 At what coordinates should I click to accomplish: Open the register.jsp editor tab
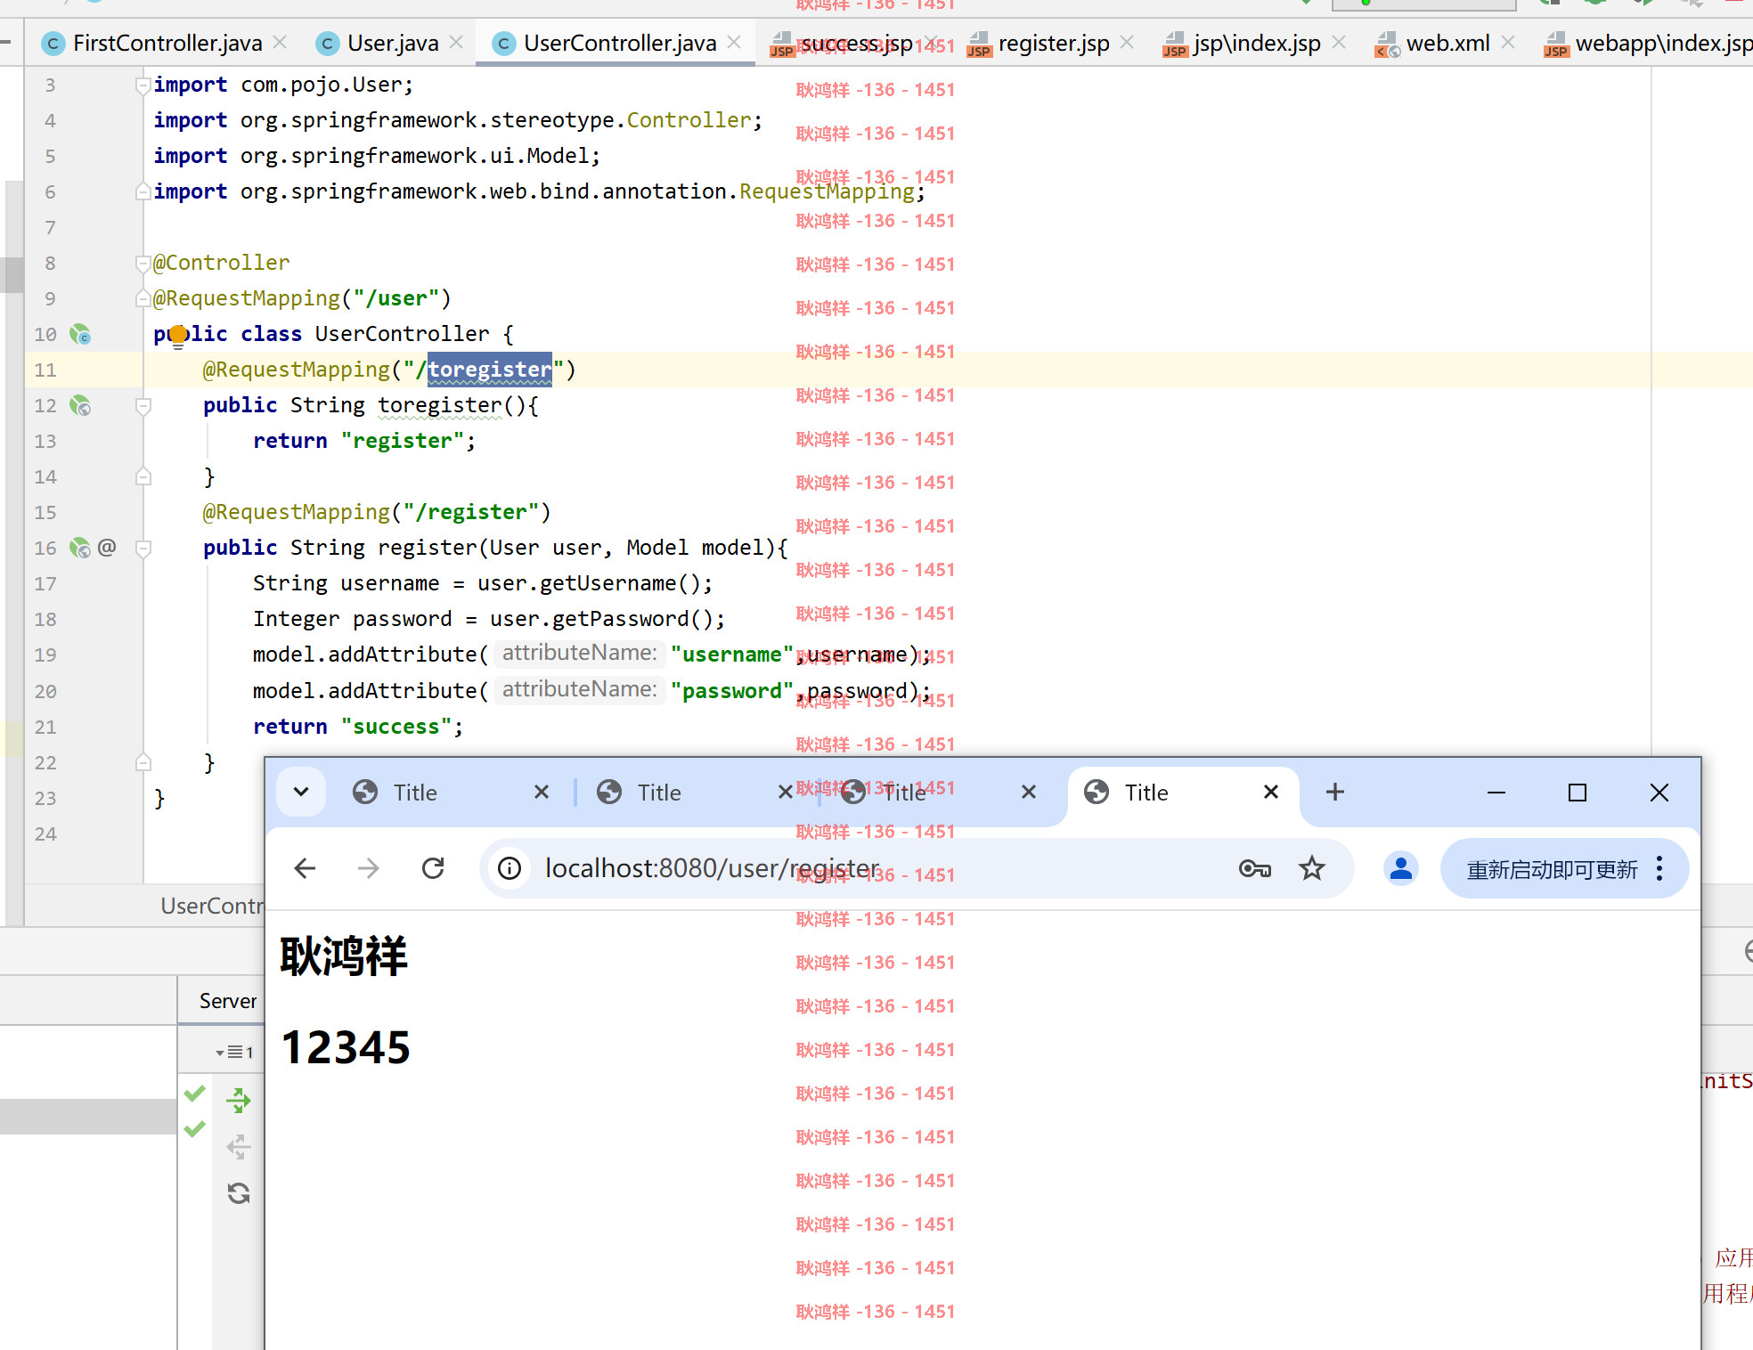(1053, 43)
